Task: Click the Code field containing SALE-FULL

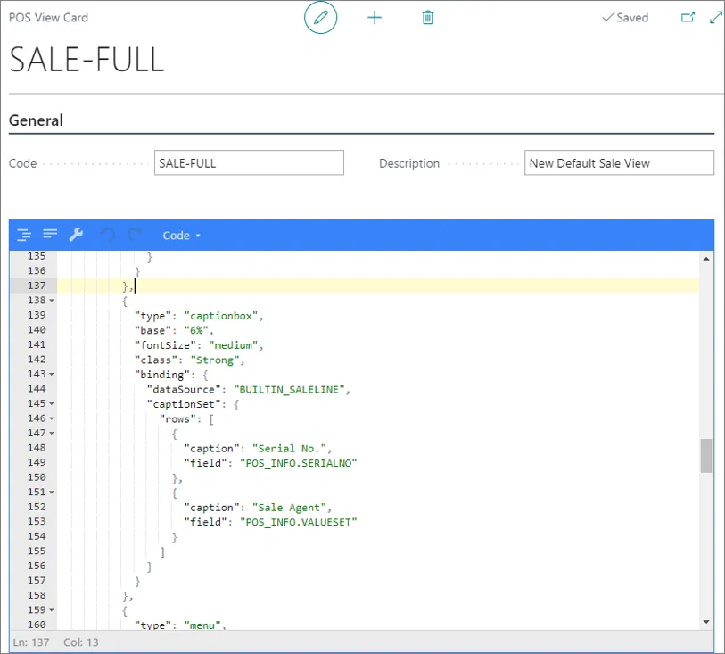Action: (249, 162)
